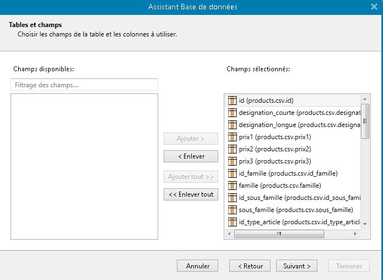This screenshot has width=383, height=280.
Task: Focus the Filtrage des champs filter box
Action: tap(84, 85)
